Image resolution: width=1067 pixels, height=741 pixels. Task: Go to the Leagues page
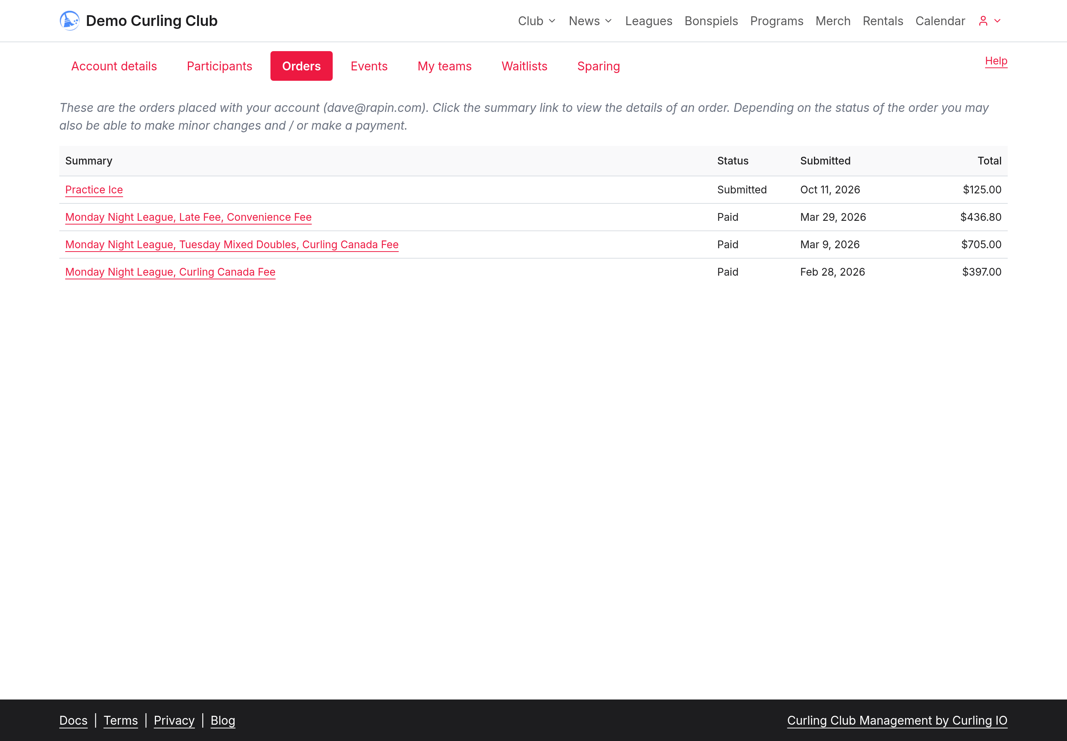(648, 21)
